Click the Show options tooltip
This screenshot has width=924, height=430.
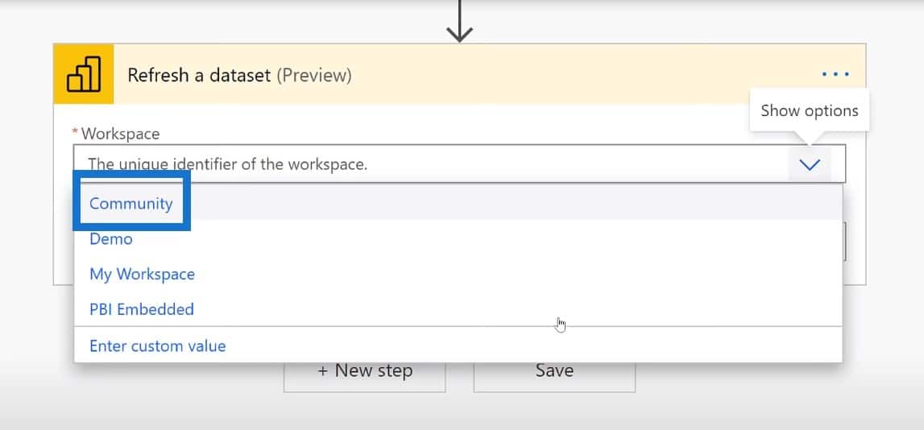pyautogui.click(x=809, y=111)
